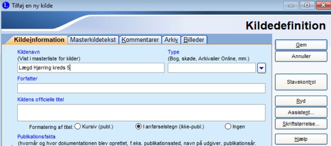Open the Assistent... dialog
Viewport: 331px width, 146px height.
tap(301, 113)
